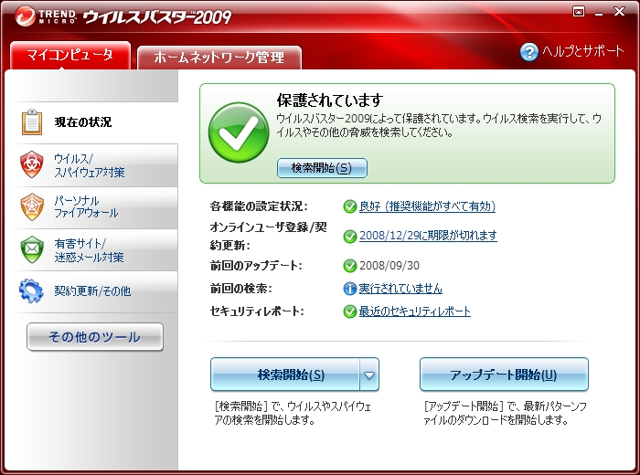Click the 前回のアップデート: label

(256, 266)
